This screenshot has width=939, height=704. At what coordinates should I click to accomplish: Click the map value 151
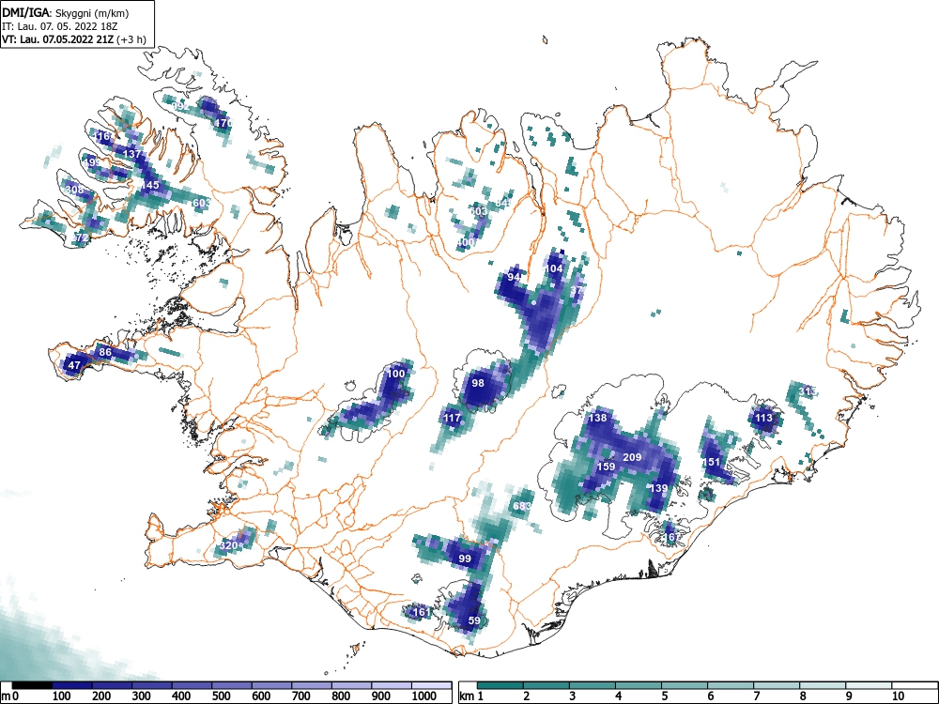(x=712, y=462)
